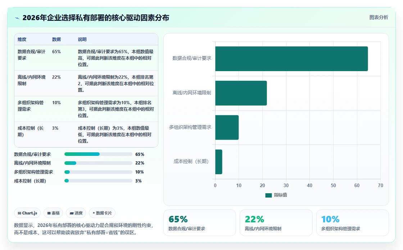Select the 数据卡片 tag chip

(x=102, y=213)
